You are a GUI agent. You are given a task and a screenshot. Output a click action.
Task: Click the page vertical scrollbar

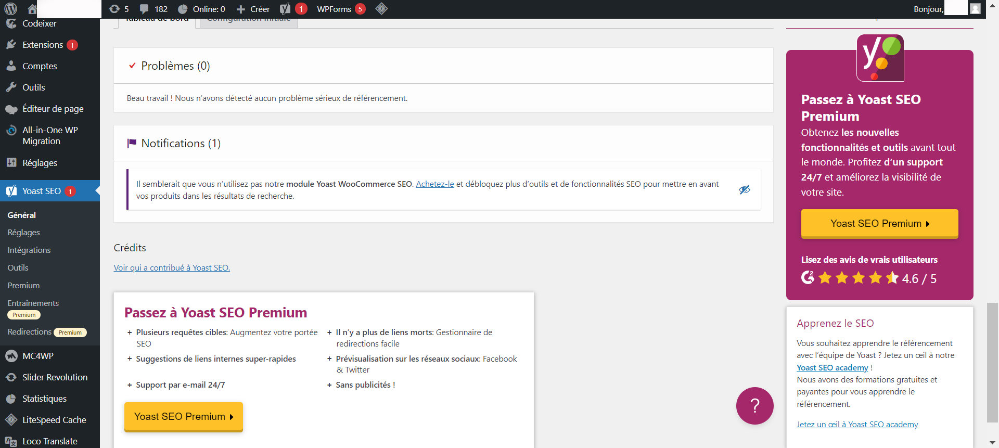click(992, 362)
